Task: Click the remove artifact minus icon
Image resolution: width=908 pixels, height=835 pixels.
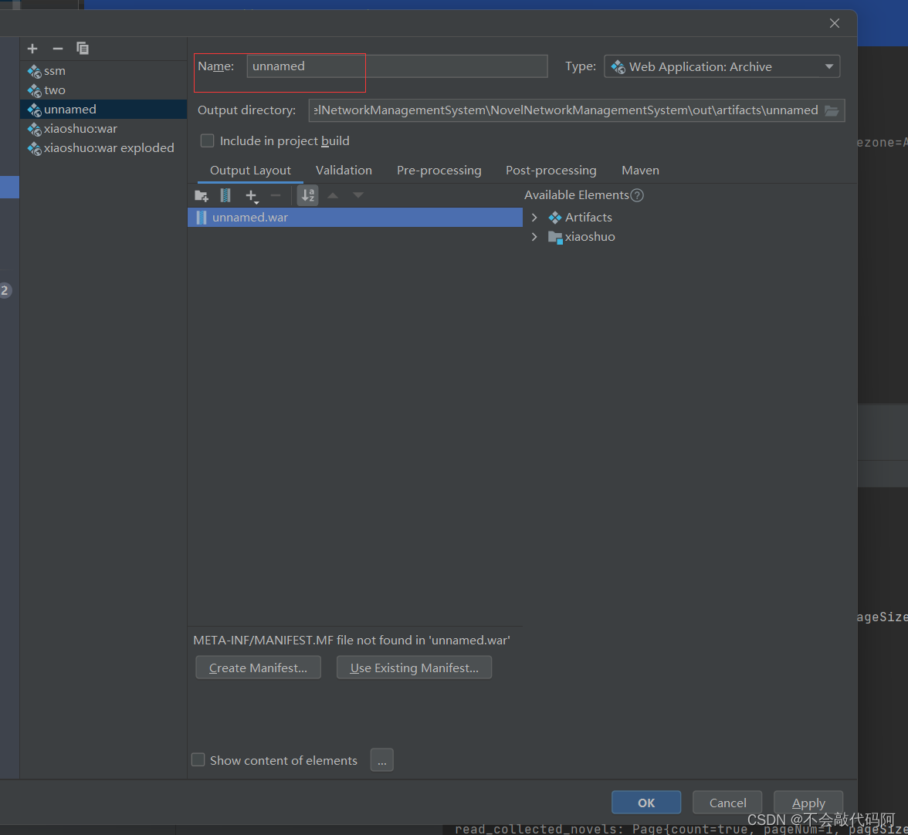Action: [57, 49]
